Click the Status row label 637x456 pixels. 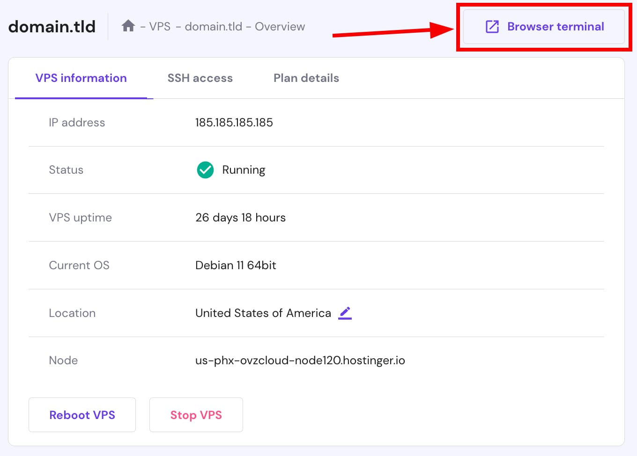point(66,170)
